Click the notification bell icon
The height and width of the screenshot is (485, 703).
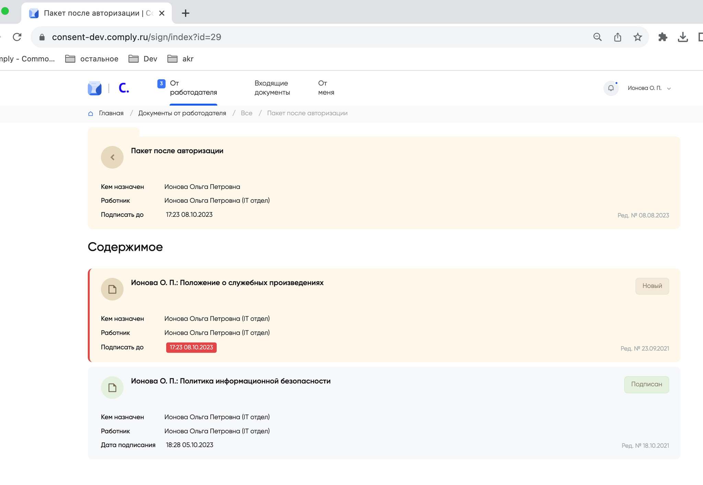pyautogui.click(x=611, y=88)
